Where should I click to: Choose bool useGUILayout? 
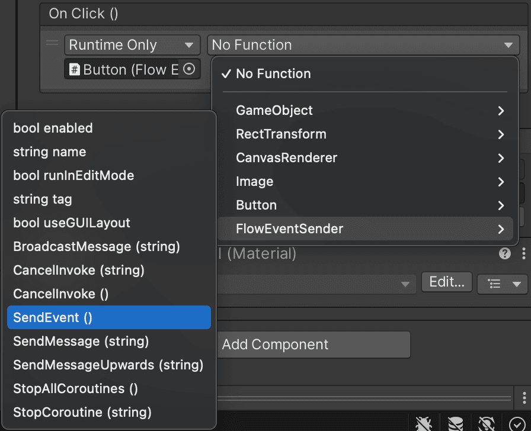[109, 223]
